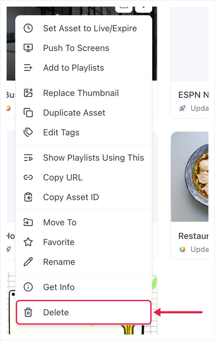Click the rocket icon on ESPN card

tap(182, 108)
